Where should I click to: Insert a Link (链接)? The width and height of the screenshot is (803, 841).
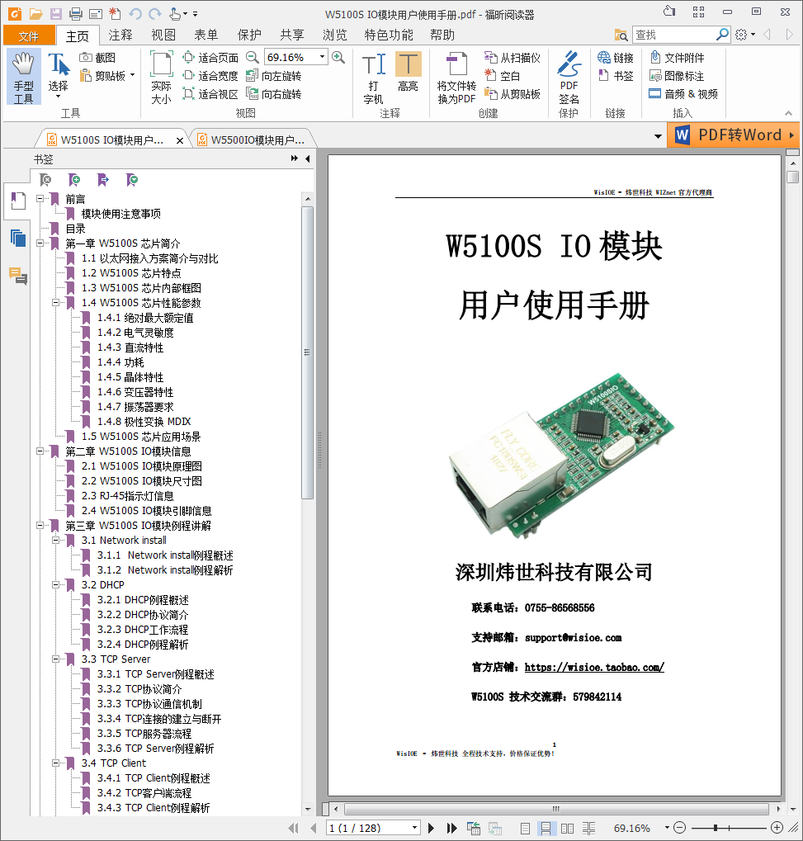tap(616, 58)
